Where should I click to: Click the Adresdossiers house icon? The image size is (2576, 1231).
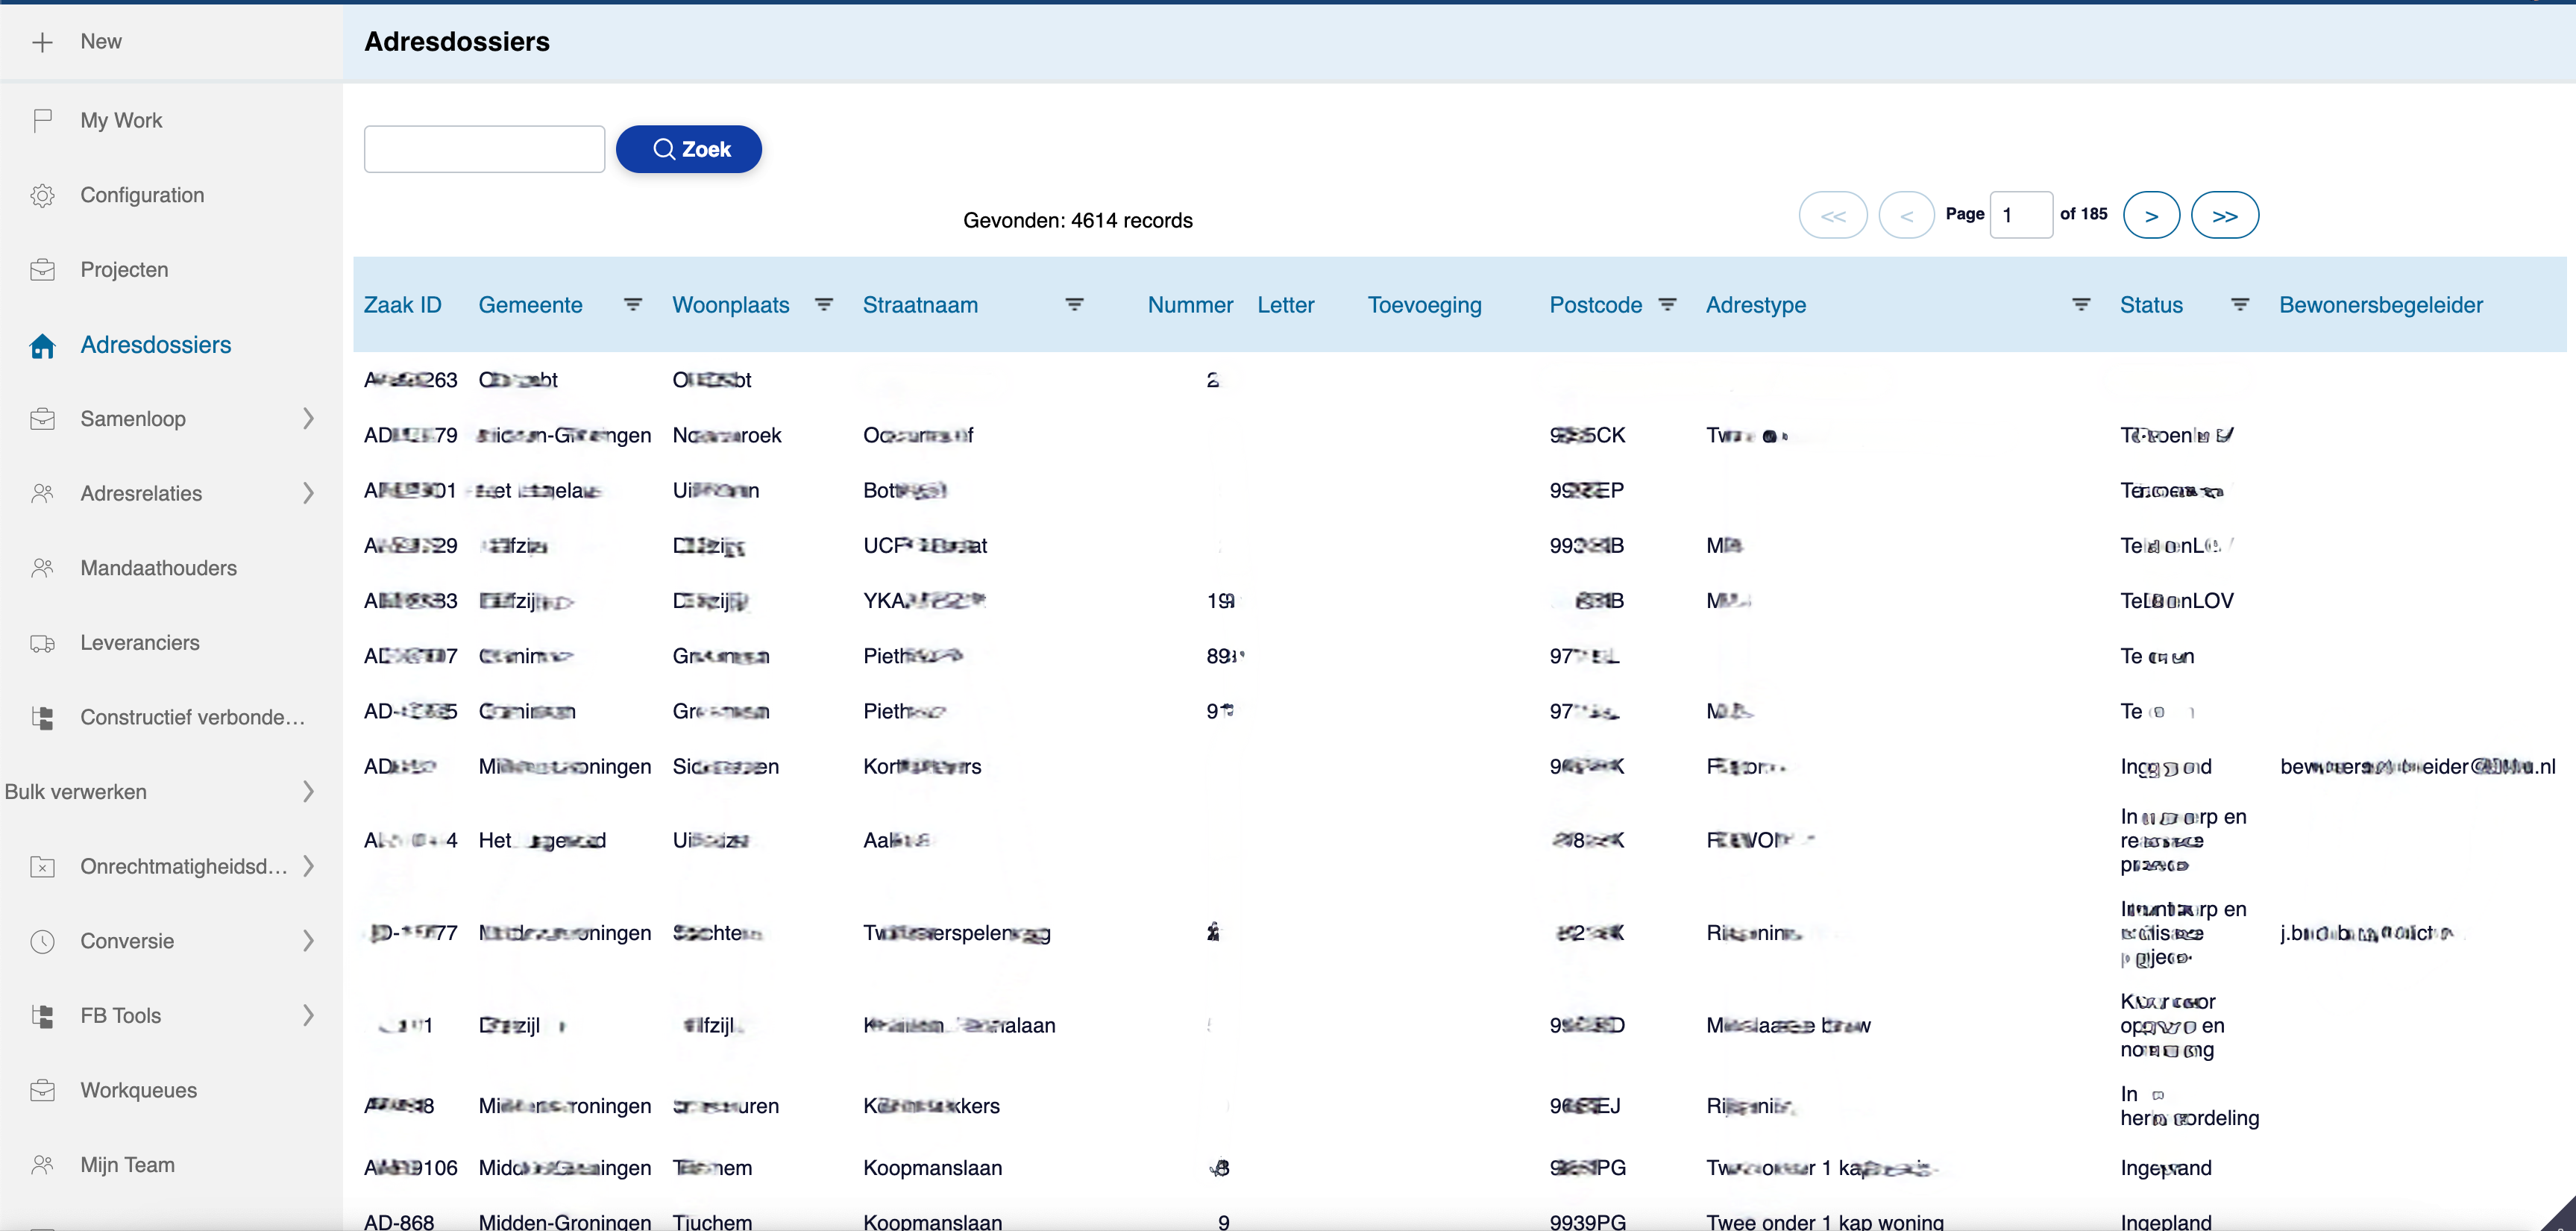tap(42, 345)
